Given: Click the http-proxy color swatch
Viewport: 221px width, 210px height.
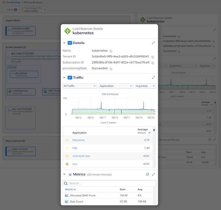Looking at the screenshot, I should (x=67, y=140).
